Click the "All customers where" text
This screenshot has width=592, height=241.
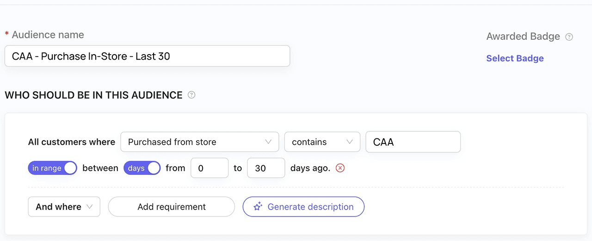(x=72, y=142)
